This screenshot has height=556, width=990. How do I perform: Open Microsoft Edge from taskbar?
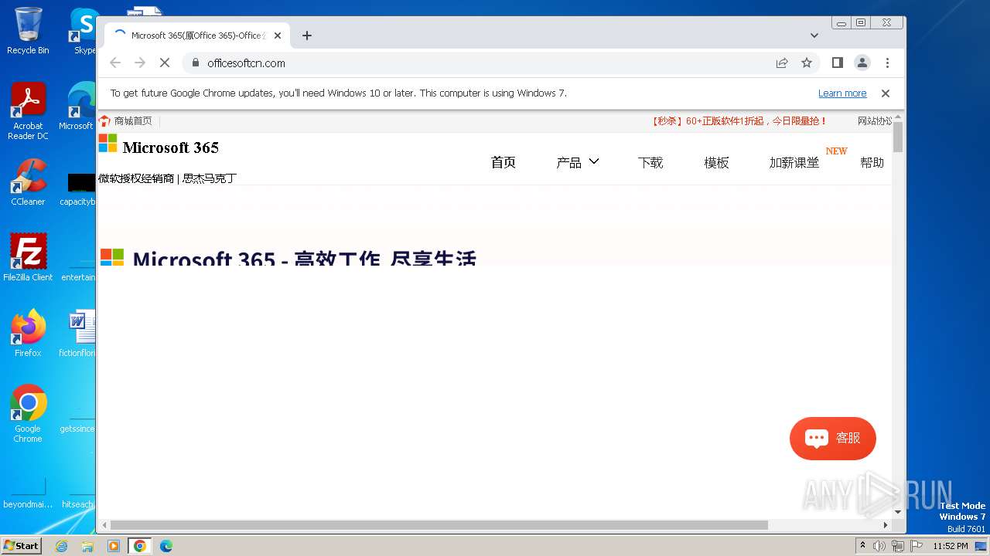tap(166, 546)
